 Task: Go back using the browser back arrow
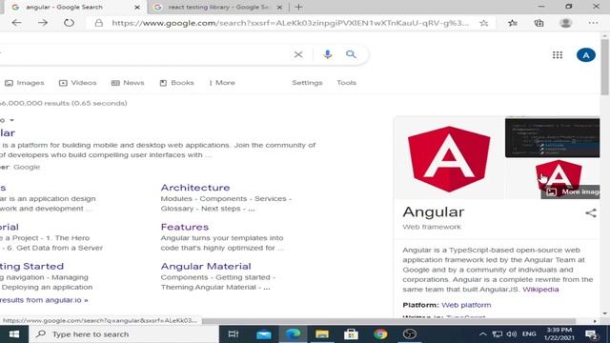click(x=17, y=23)
